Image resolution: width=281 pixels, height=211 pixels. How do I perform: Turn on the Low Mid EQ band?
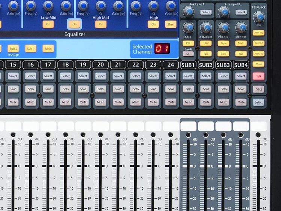point(48,24)
